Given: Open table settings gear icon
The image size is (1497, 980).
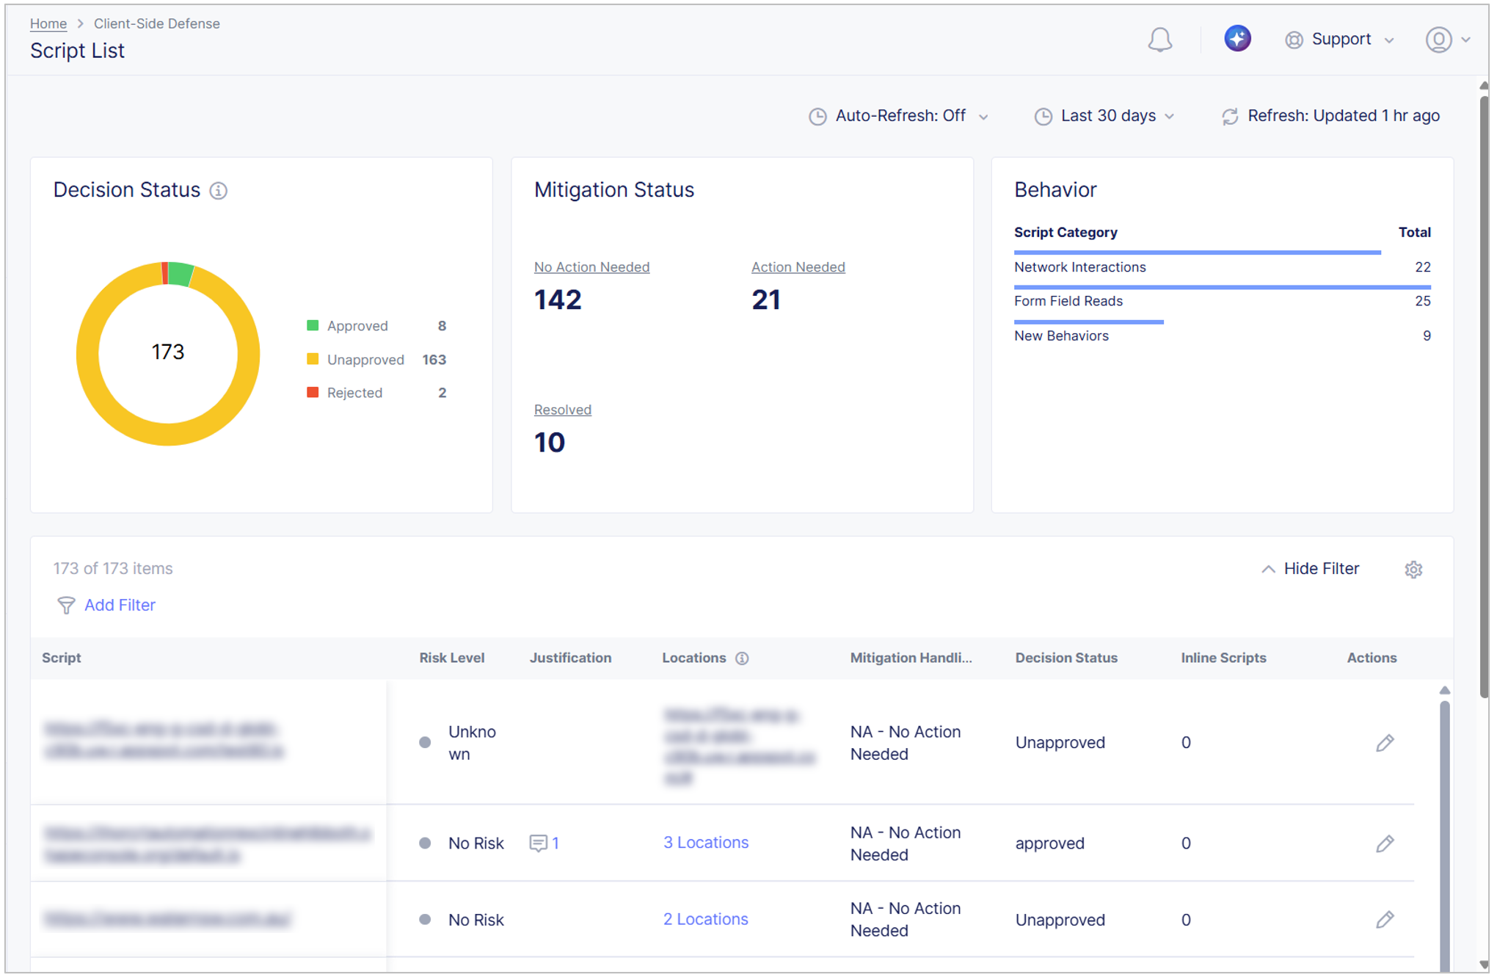Looking at the screenshot, I should click(1413, 569).
